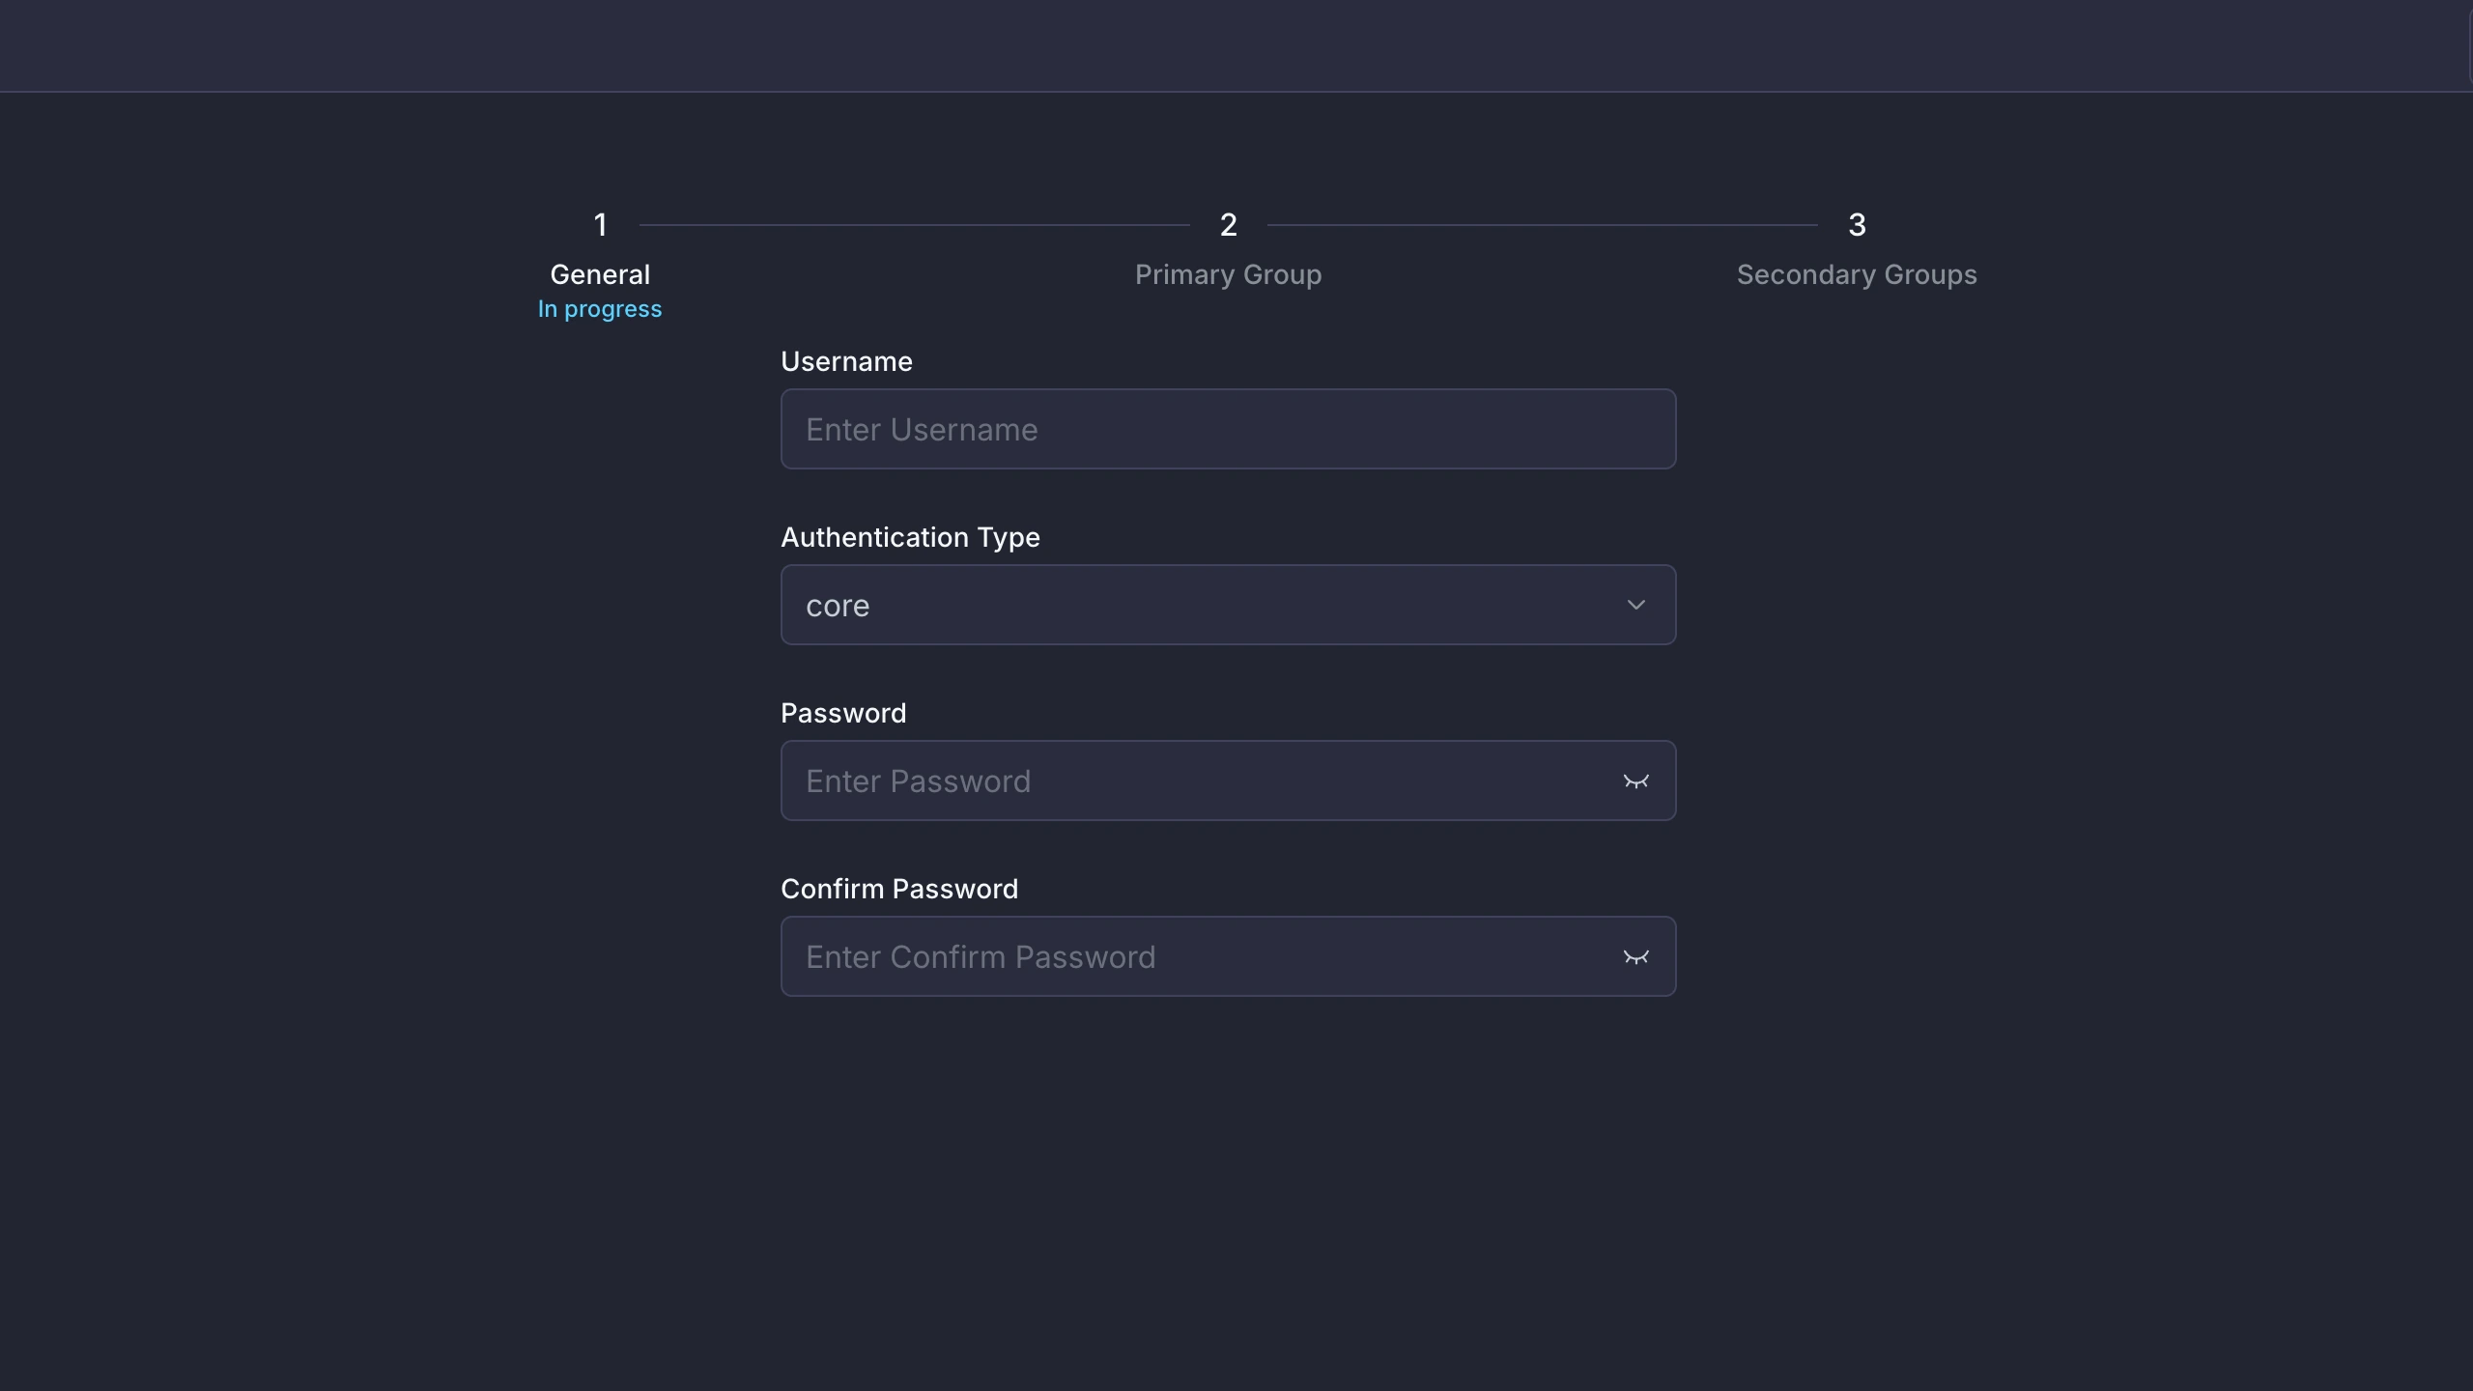Click the Confirm Password label
Image resolution: width=2473 pixels, height=1391 pixels.
pos(899,889)
